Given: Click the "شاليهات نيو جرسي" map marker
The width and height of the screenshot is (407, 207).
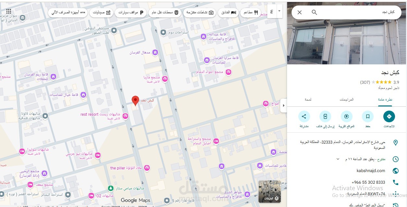Looking at the screenshot, I should [x=98, y=156].
